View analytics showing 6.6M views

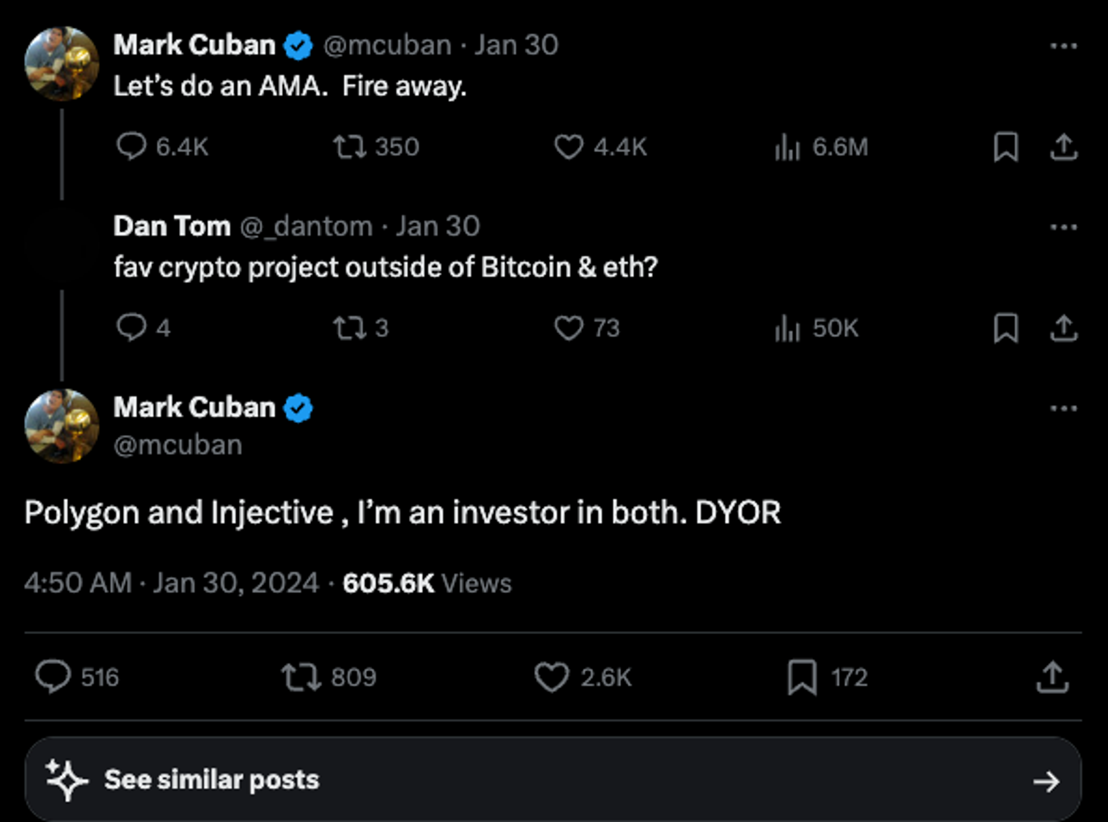pyautogui.click(x=787, y=147)
